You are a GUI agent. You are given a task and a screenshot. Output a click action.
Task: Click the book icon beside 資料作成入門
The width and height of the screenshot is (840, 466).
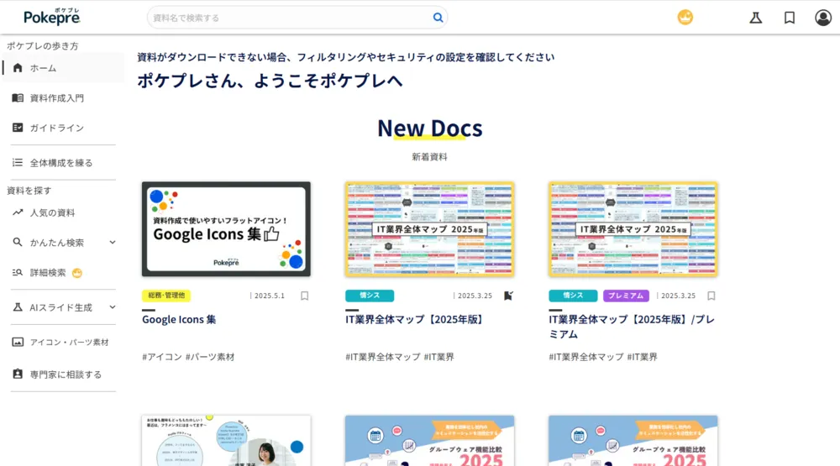coord(18,98)
